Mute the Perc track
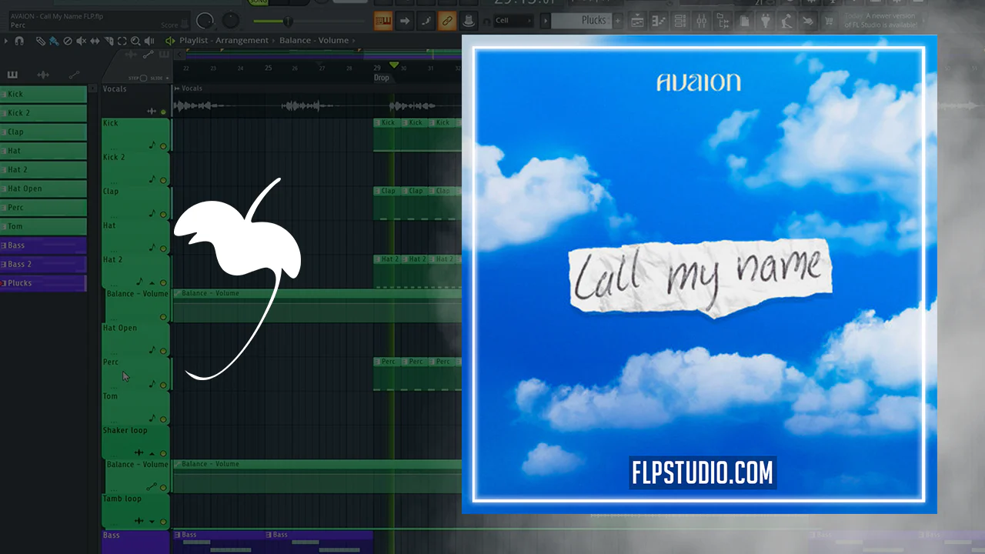 pyautogui.click(x=163, y=385)
